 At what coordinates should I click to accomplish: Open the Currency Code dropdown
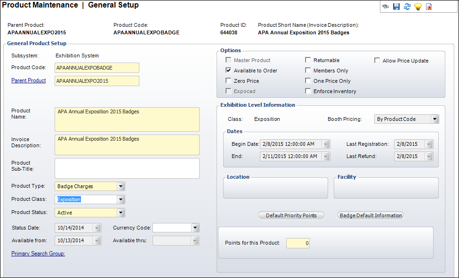(195, 228)
